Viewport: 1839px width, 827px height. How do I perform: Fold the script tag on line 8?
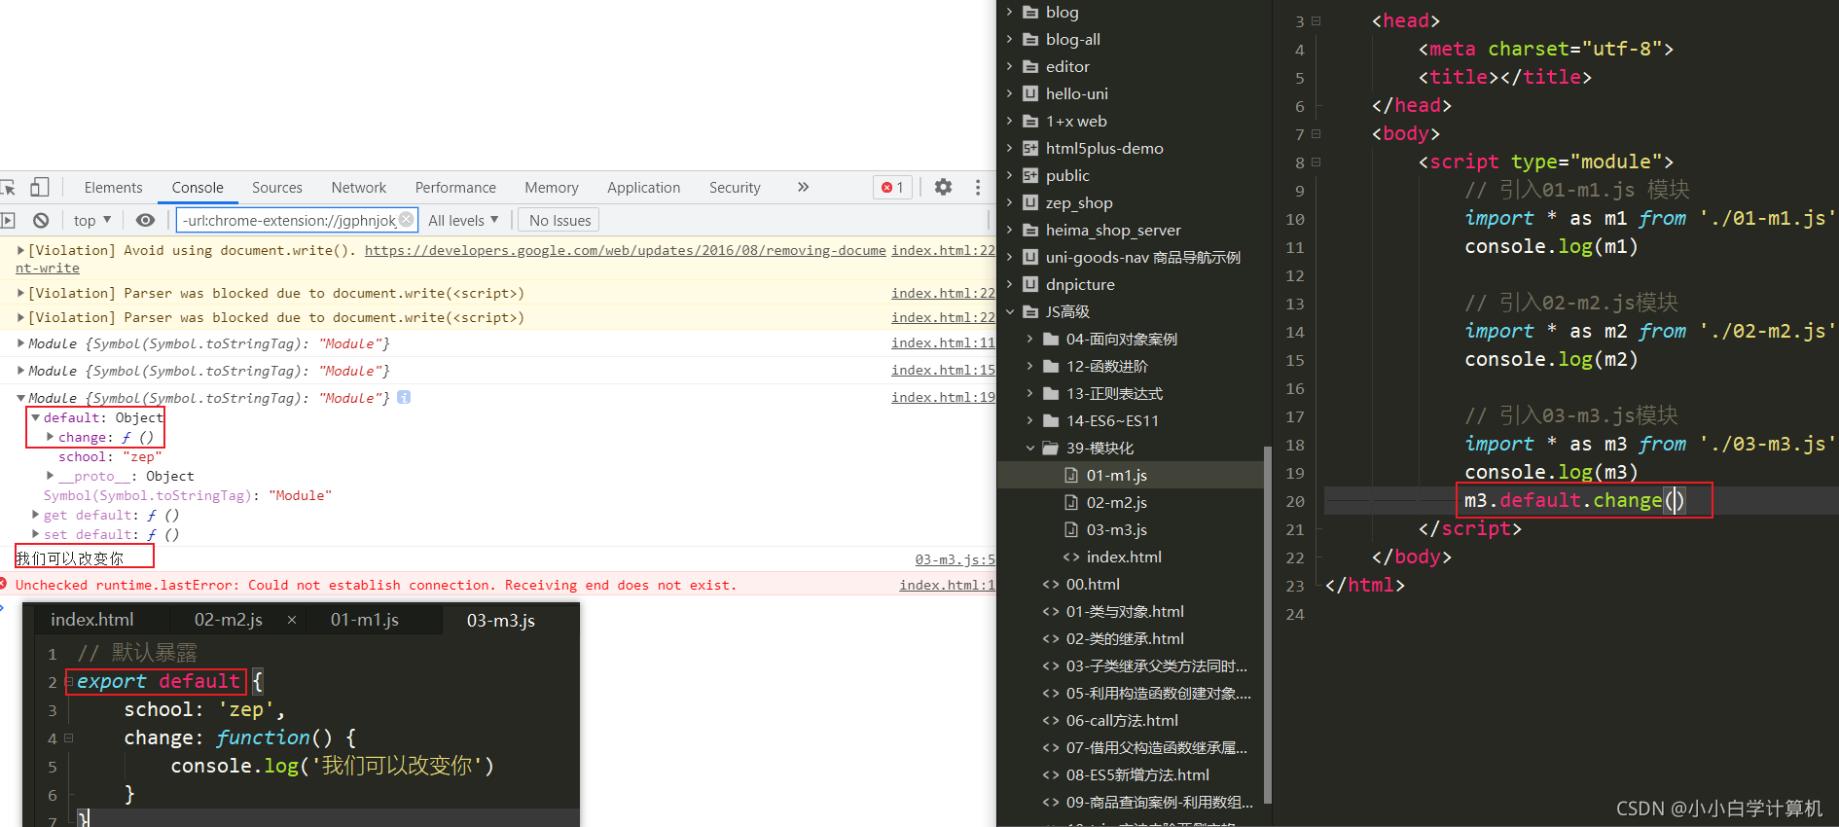(1316, 162)
